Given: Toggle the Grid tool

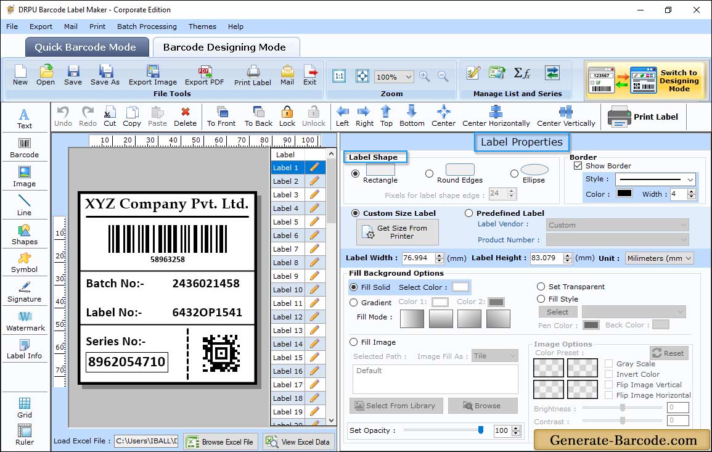Looking at the screenshot, I should click(25, 408).
